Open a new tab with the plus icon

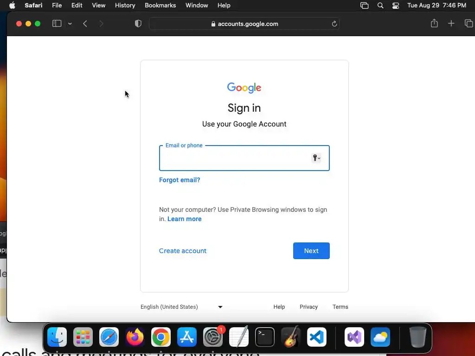(x=451, y=23)
